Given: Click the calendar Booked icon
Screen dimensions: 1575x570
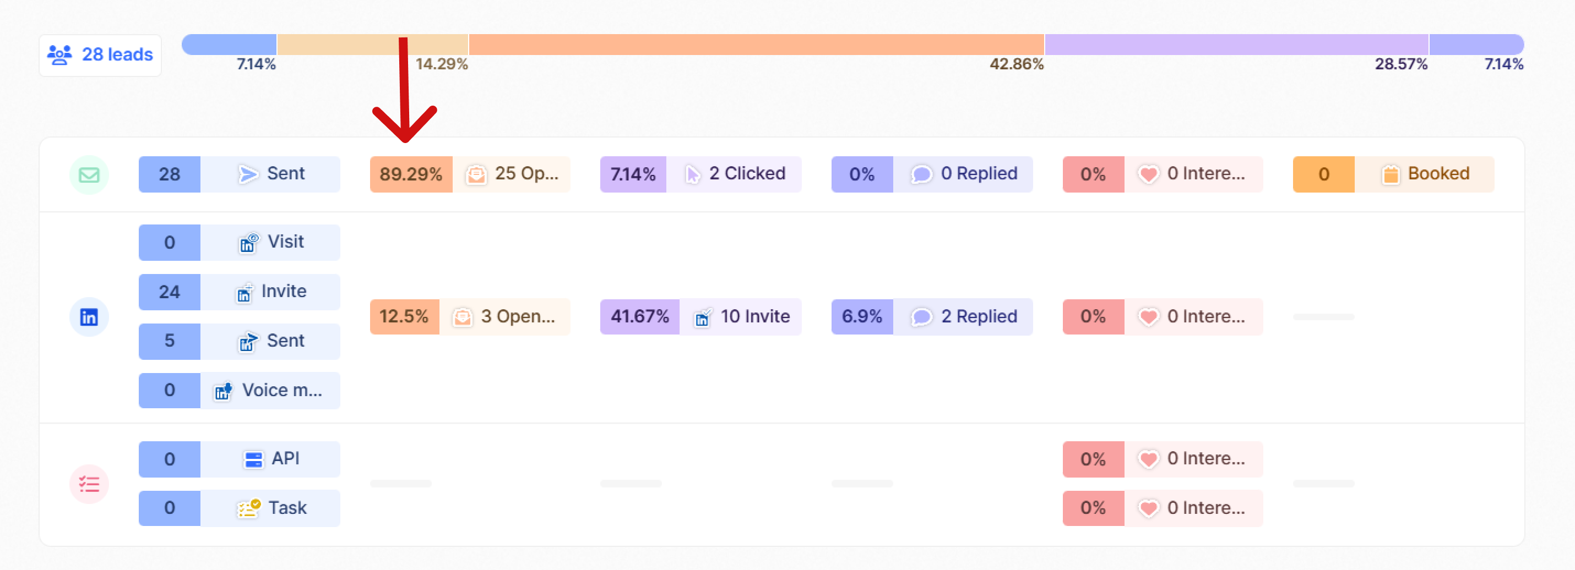Looking at the screenshot, I should click(1390, 174).
